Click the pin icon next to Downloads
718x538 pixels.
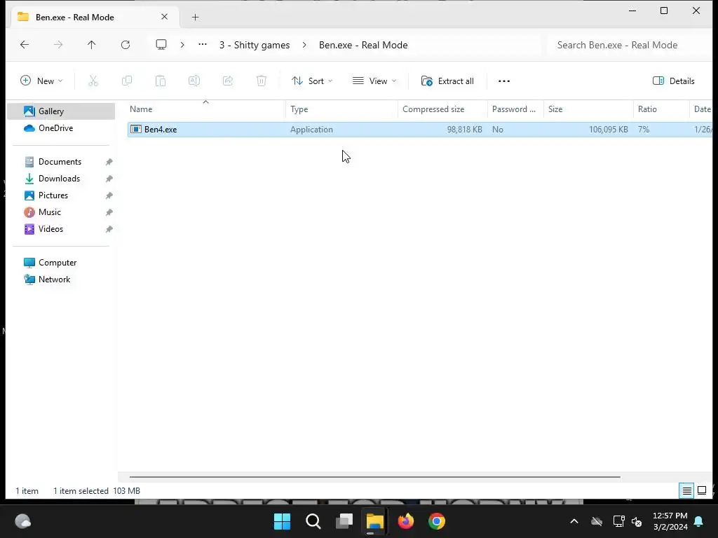click(x=109, y=179)
